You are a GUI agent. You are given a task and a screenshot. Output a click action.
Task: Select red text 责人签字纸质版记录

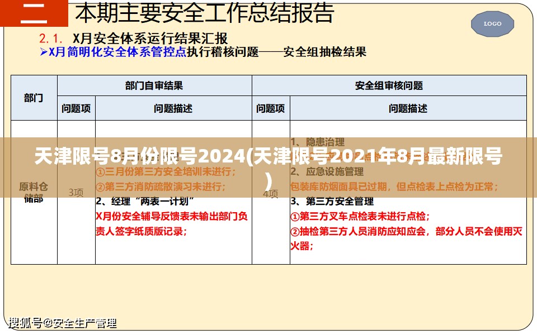142,231
